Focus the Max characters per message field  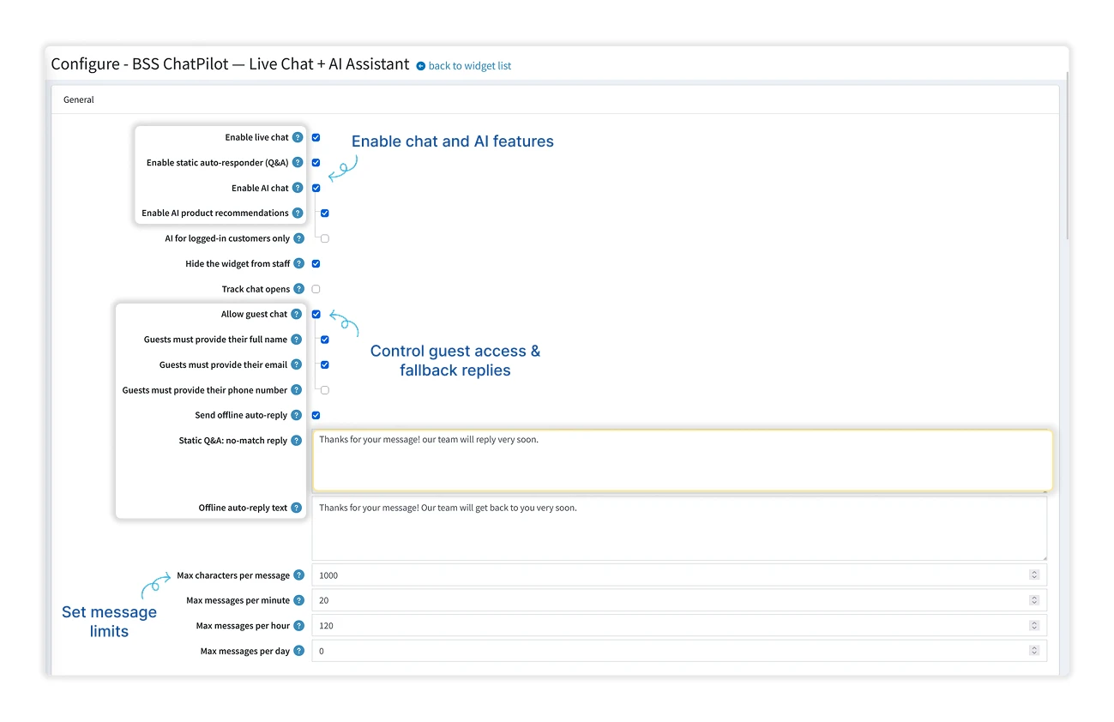(x=679, y=575)
